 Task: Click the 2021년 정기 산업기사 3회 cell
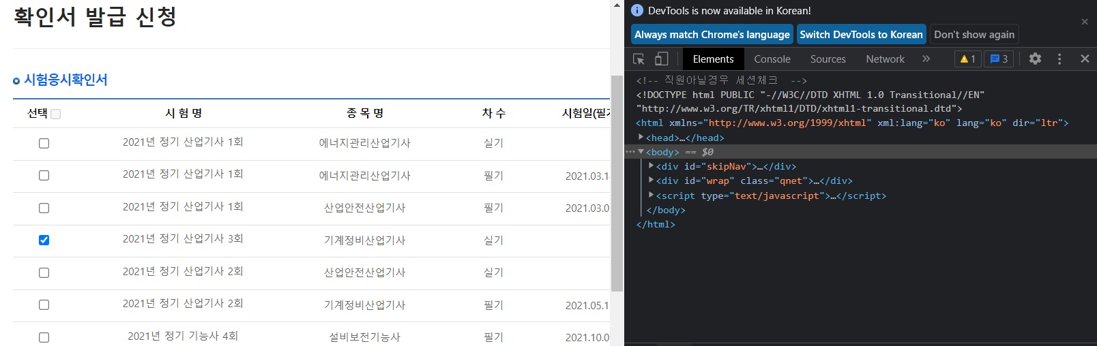point(183,238)
